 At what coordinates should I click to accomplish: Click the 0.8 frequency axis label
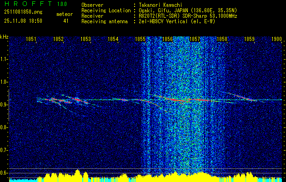(x=4, y=127)
